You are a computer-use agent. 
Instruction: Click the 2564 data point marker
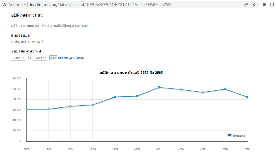tap(225, 89)
